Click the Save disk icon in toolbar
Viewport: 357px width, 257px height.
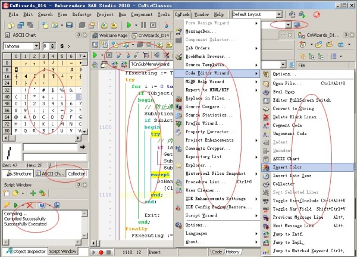[x=70, y=26]
